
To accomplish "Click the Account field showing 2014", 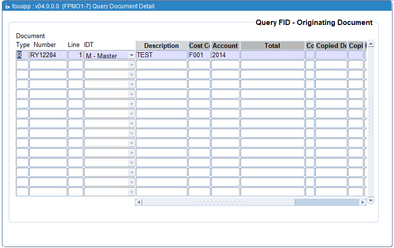I will (225, 55).
